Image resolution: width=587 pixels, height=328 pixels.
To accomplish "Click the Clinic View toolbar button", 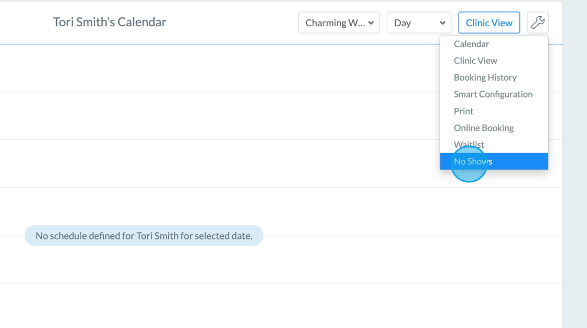I will 489,23.
